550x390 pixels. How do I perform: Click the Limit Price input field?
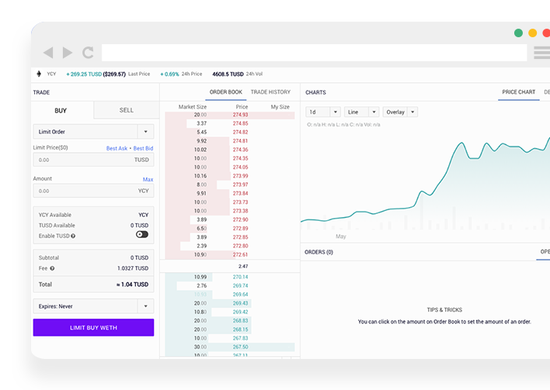pos(93,160)
